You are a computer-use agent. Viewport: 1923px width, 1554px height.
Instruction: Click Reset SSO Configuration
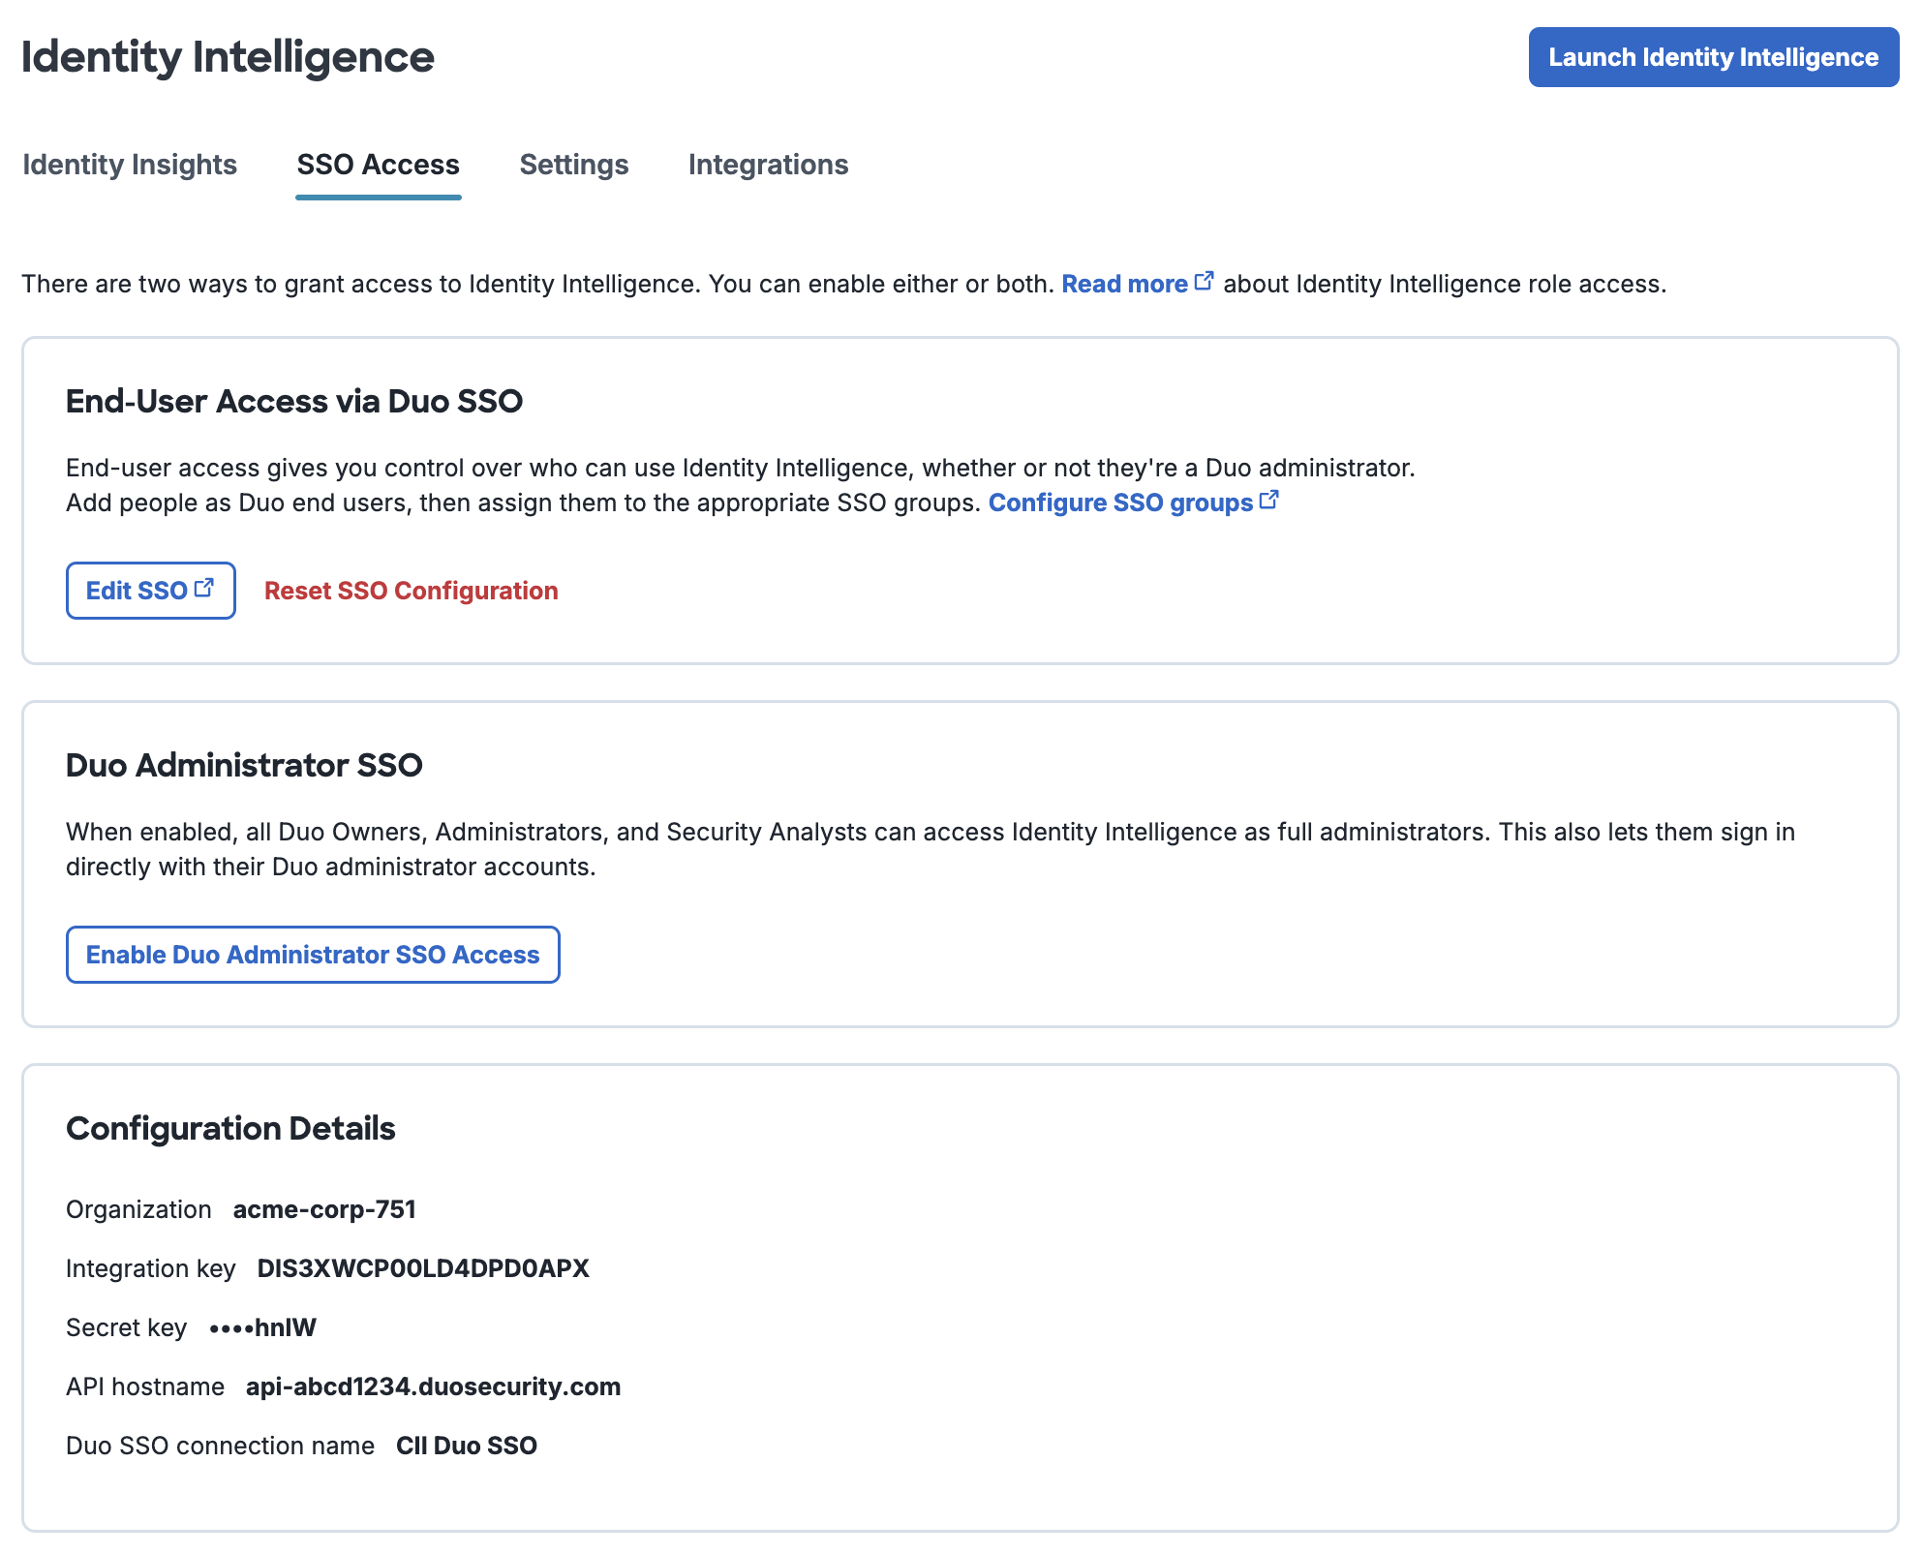pyautogui.click(x=411, y=591)
